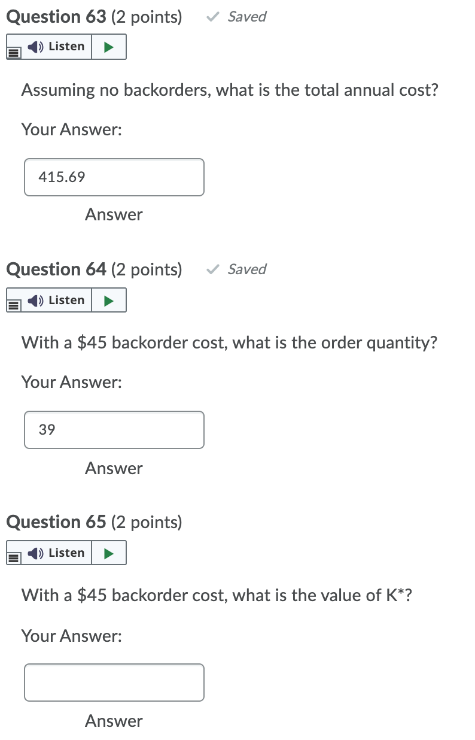This screenshot has width=475, height=740.
Task: Click the speaker Listen icon for Question 63
Action: (x=35, y=46)
